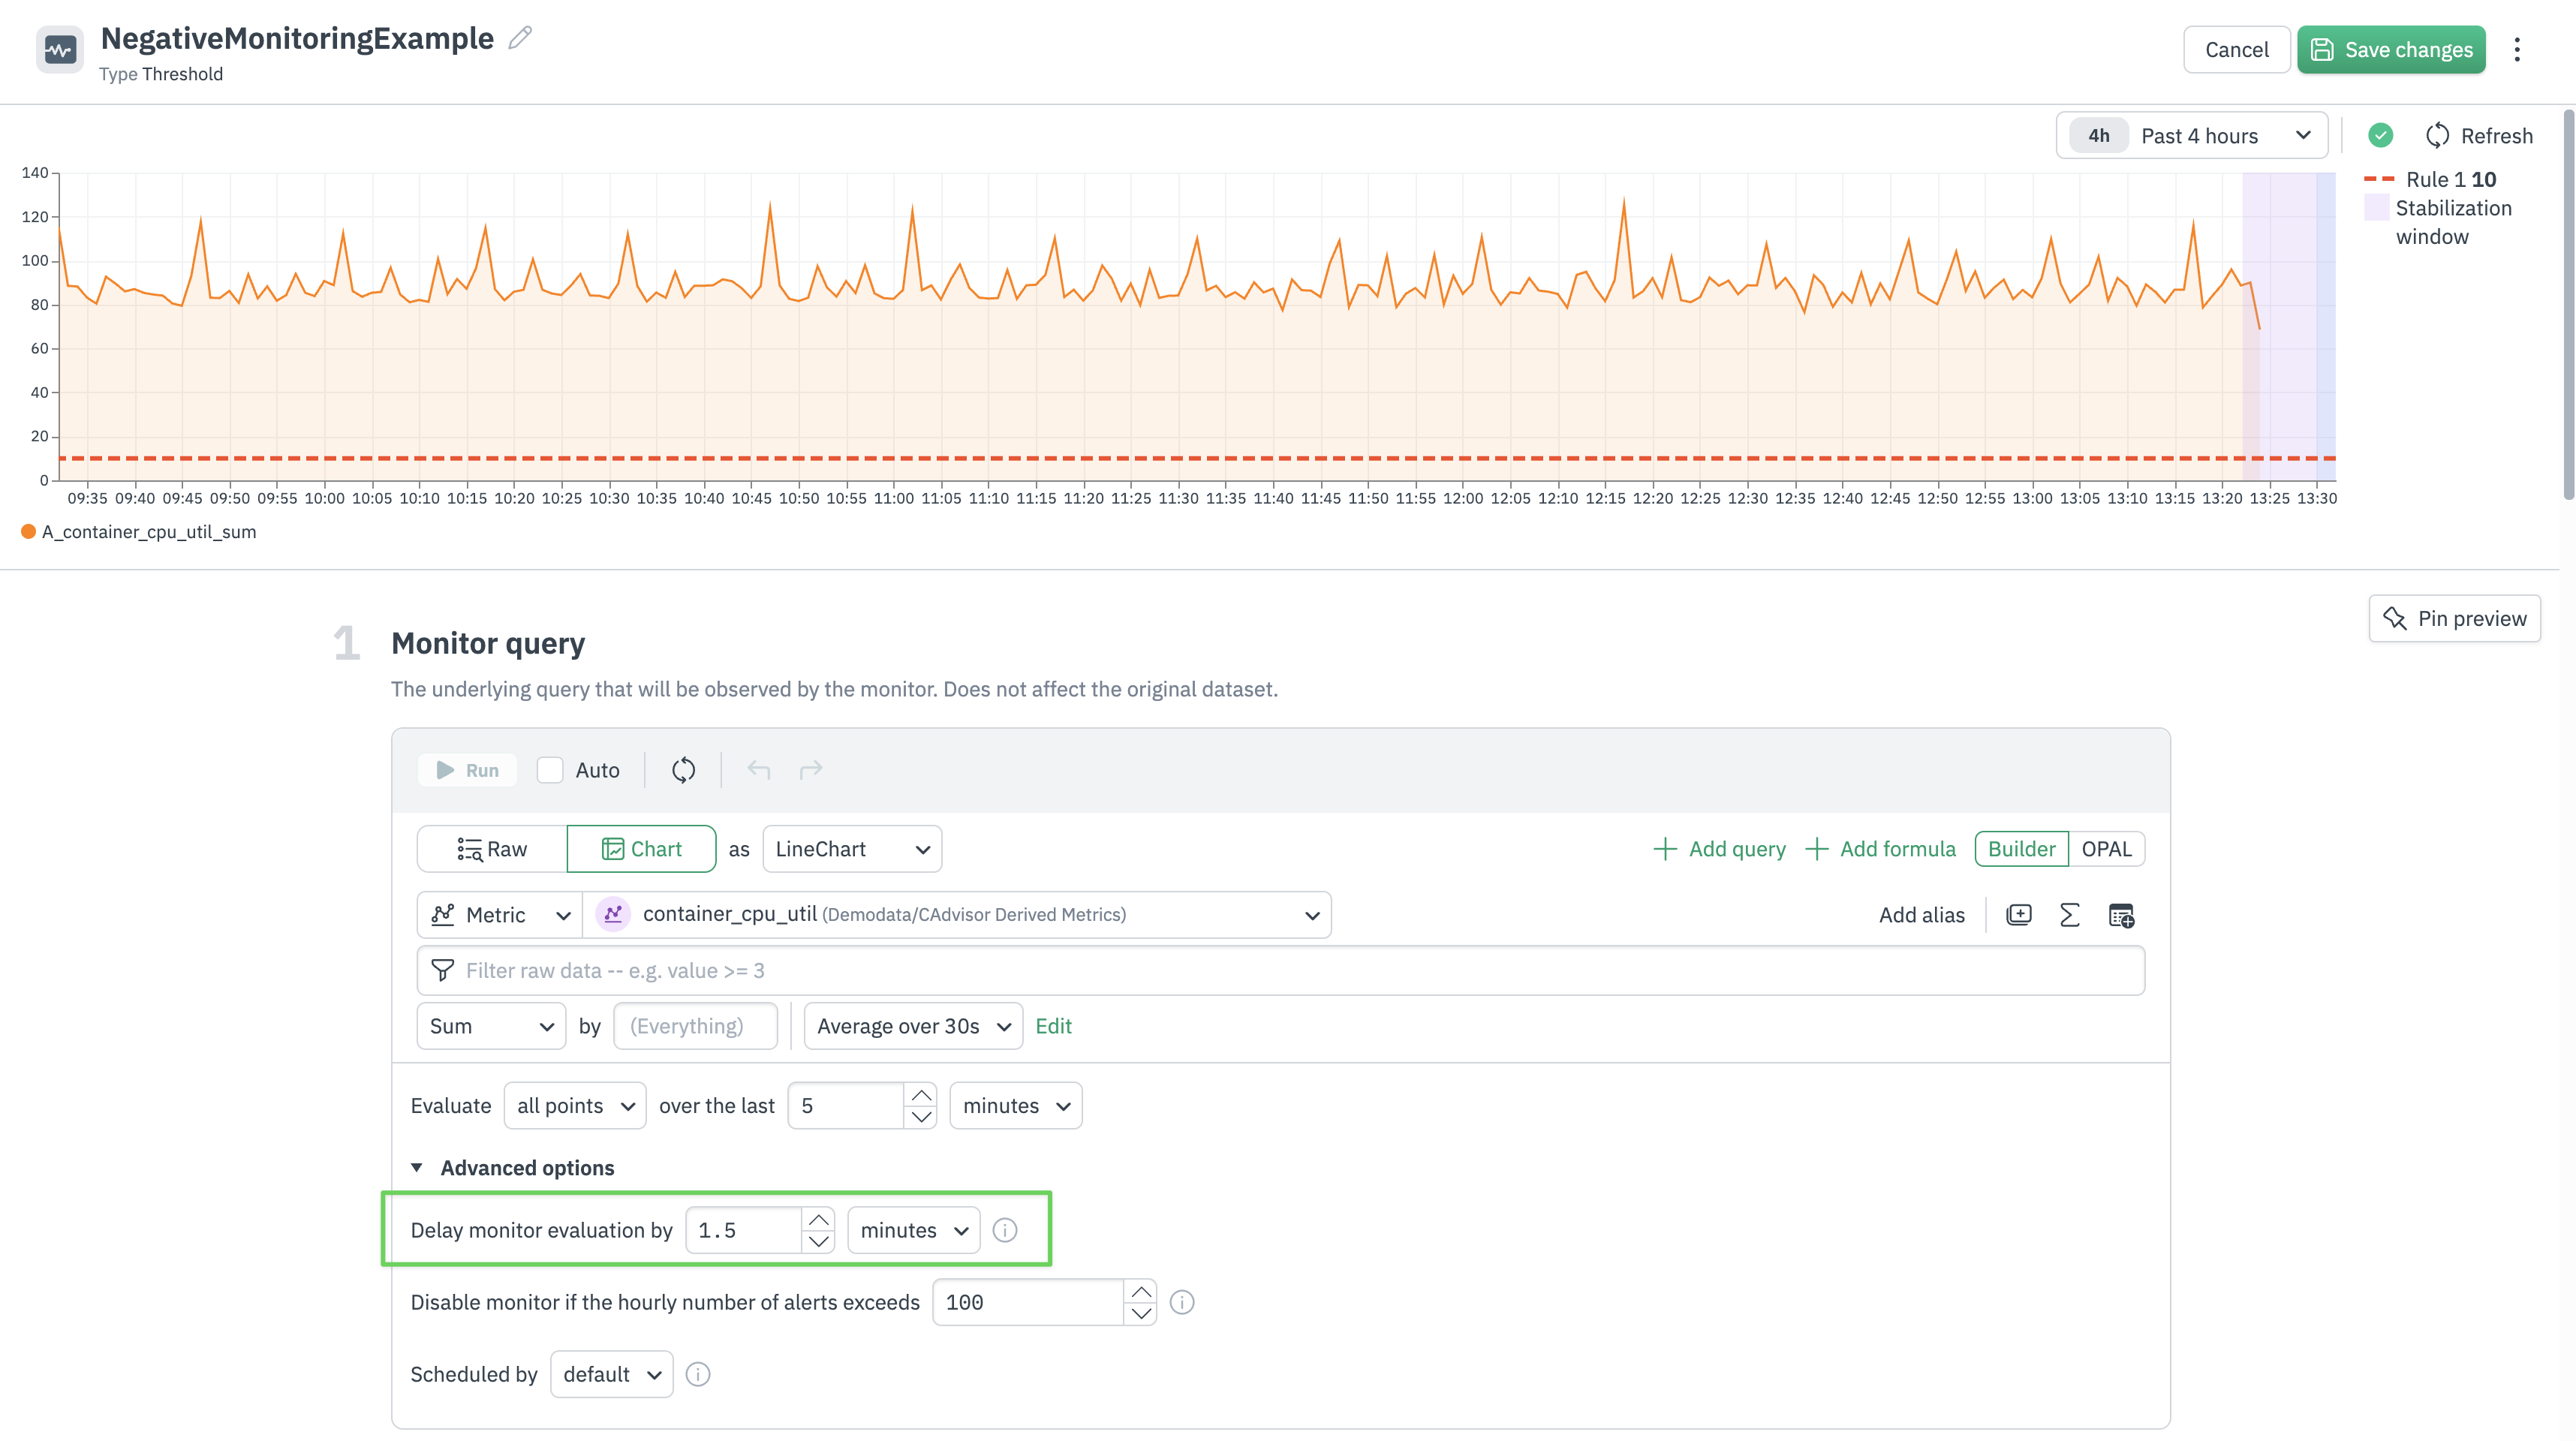Enable the Auto run checkbox

[x=550, y=770]
